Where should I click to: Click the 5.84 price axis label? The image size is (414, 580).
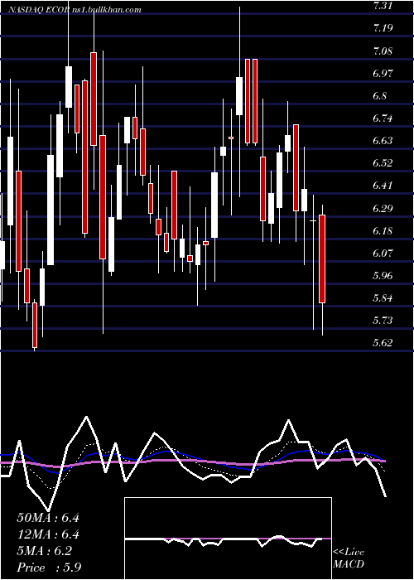(383, 298)
